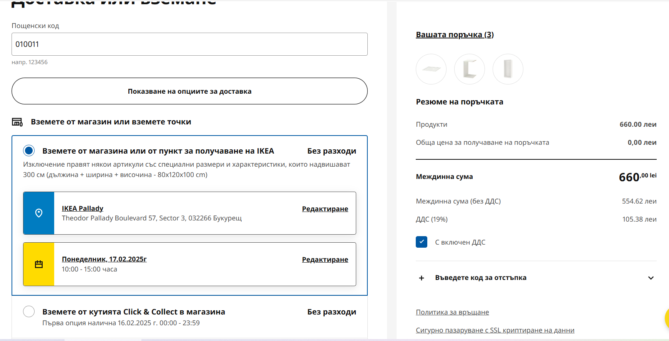This screenshot has height=341, width=669.
Task: Click the store pickup icon beside the heading
Action: tap(17, 122)
